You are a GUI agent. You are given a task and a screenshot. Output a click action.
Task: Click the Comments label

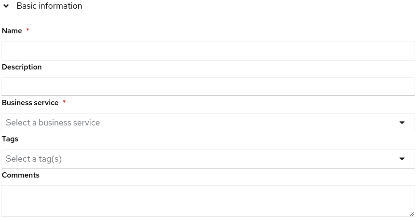(21, 175)
